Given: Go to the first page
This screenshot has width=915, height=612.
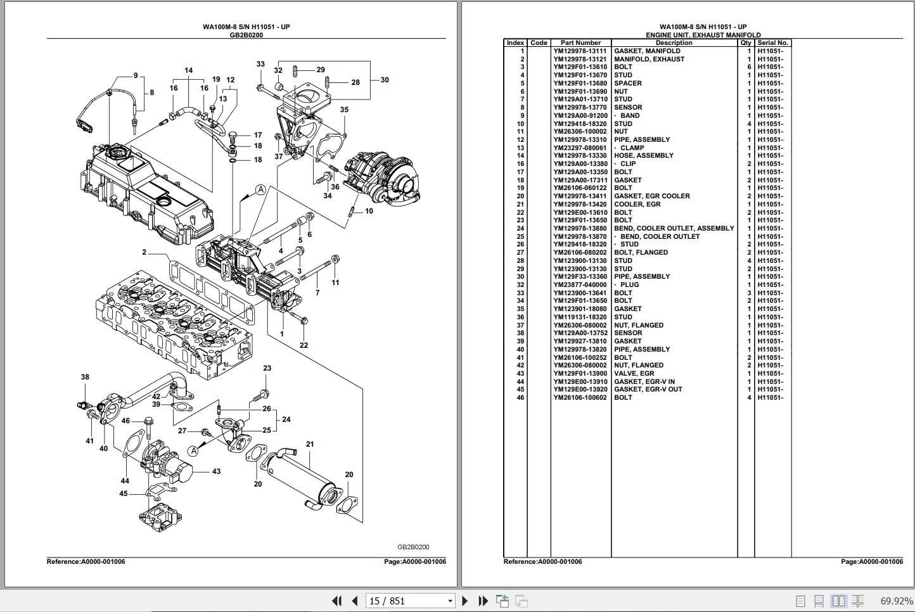Looking at the screenshot, I should tap(337, 601).
